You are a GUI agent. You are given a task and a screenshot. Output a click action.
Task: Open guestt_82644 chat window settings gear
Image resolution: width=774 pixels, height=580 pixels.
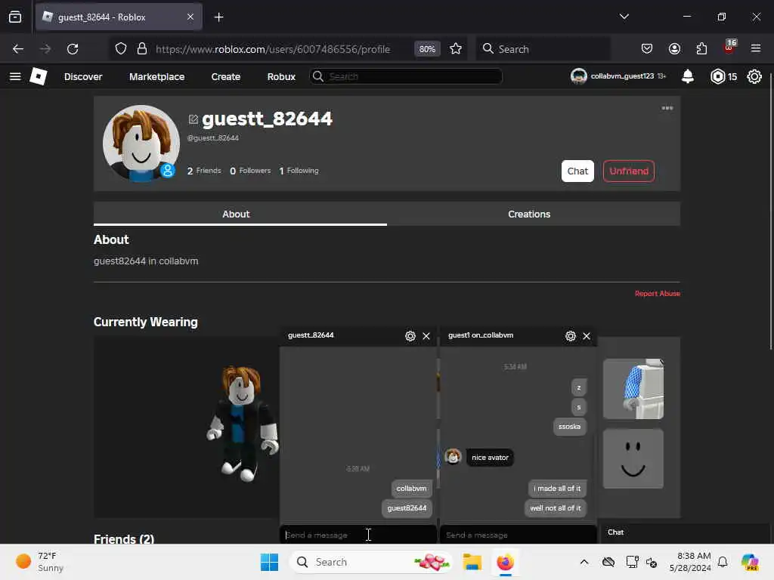tap(410, 336)
